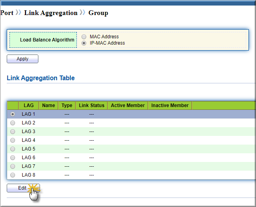256x207 pixels.
Task: Click the LAG column header
Action: point(28,105)
